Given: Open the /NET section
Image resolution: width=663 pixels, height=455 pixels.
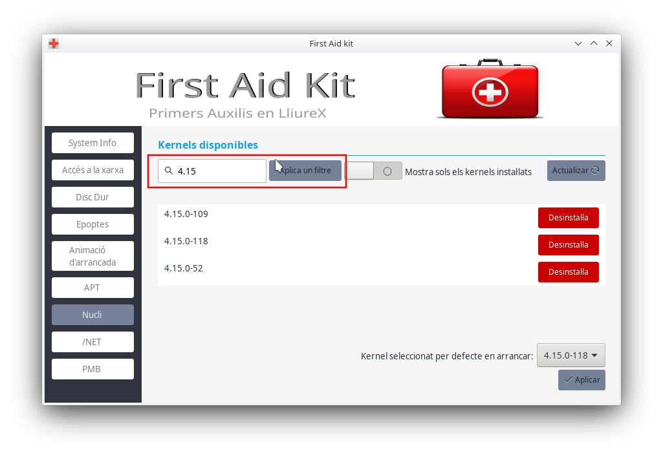Looking at the screenshot, I should click(x=92, y=342).
